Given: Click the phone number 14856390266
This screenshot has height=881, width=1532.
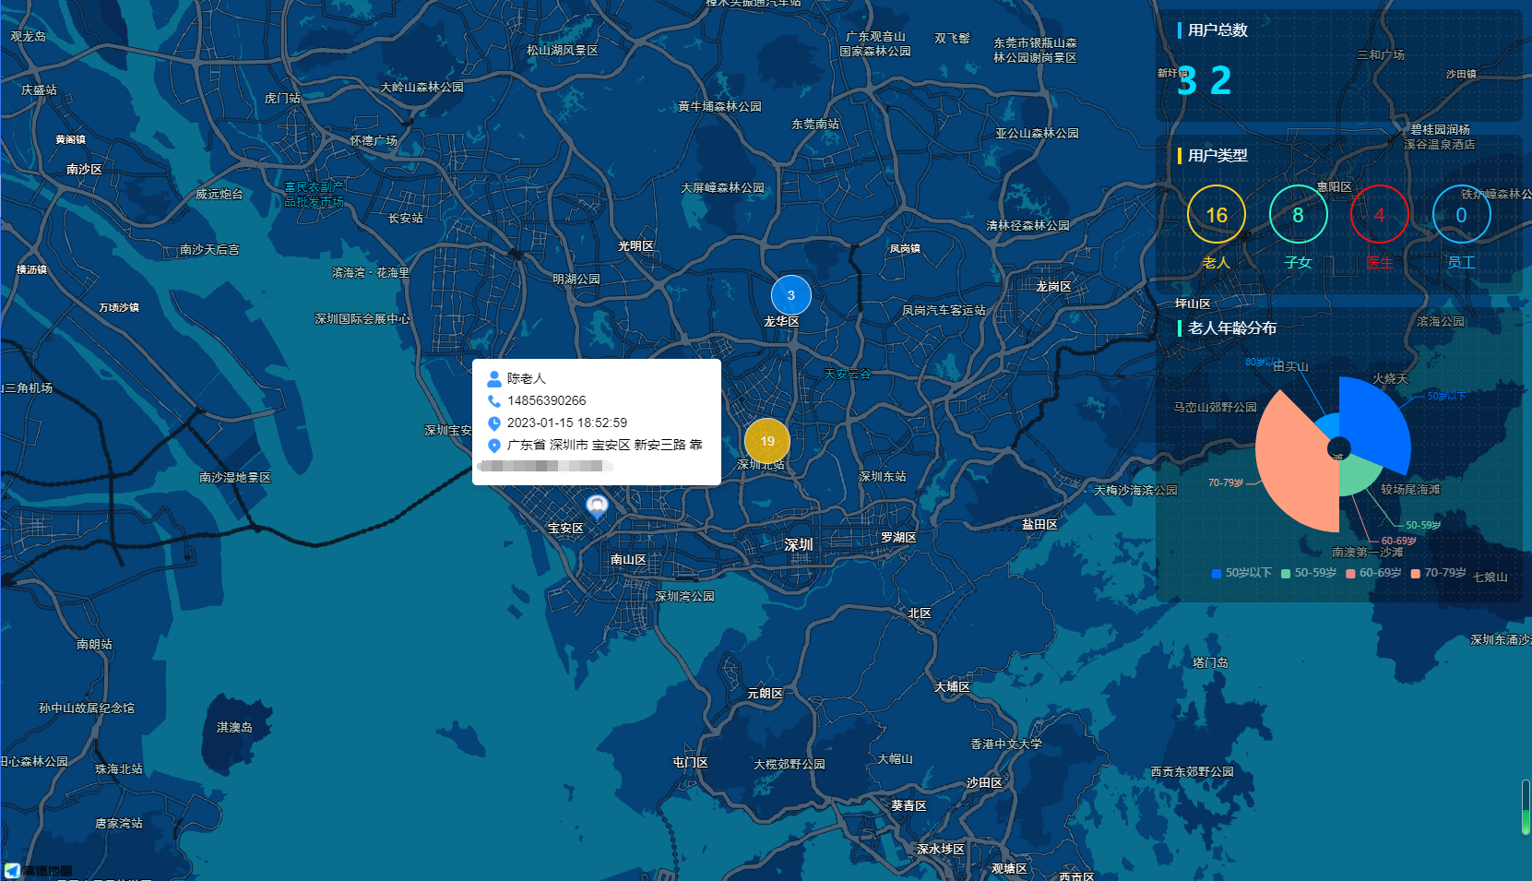Looking at the screenshot, I should click(x=546, y=401).
